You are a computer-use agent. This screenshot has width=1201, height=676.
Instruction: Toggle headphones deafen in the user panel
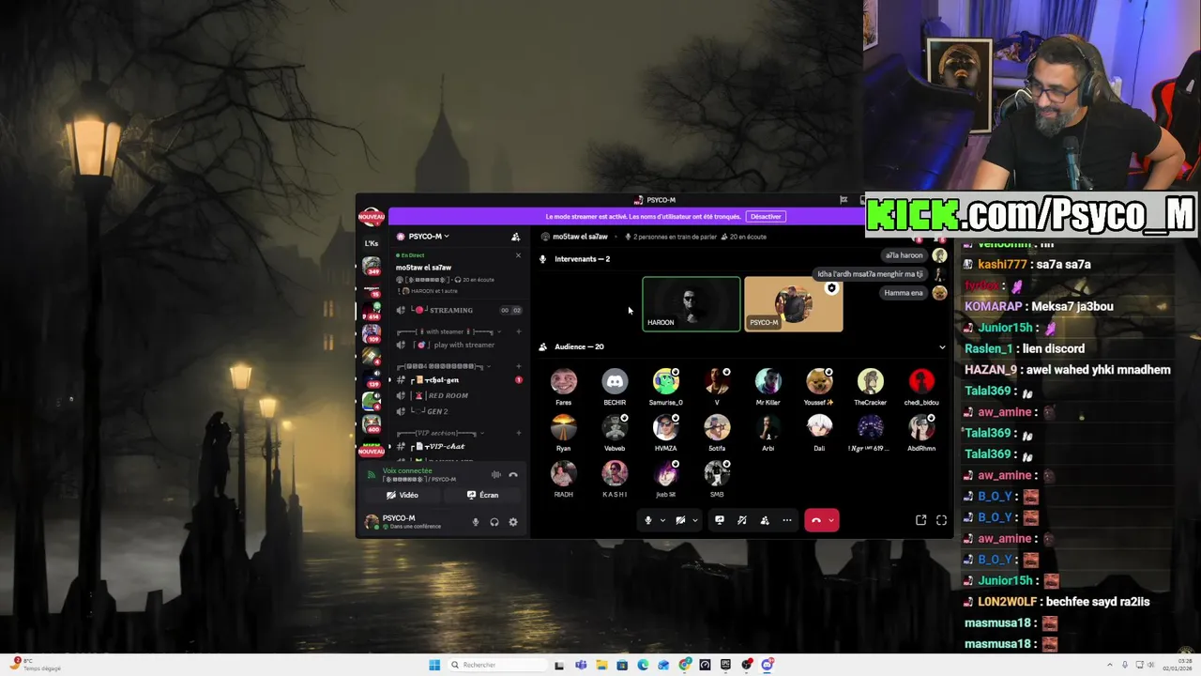coord(494,522)
